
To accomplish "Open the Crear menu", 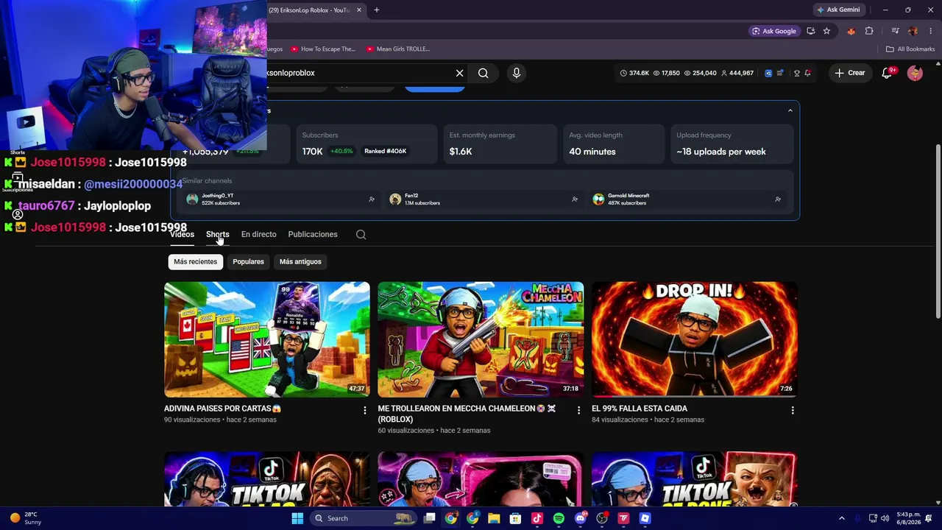I will tap(849, 73).
